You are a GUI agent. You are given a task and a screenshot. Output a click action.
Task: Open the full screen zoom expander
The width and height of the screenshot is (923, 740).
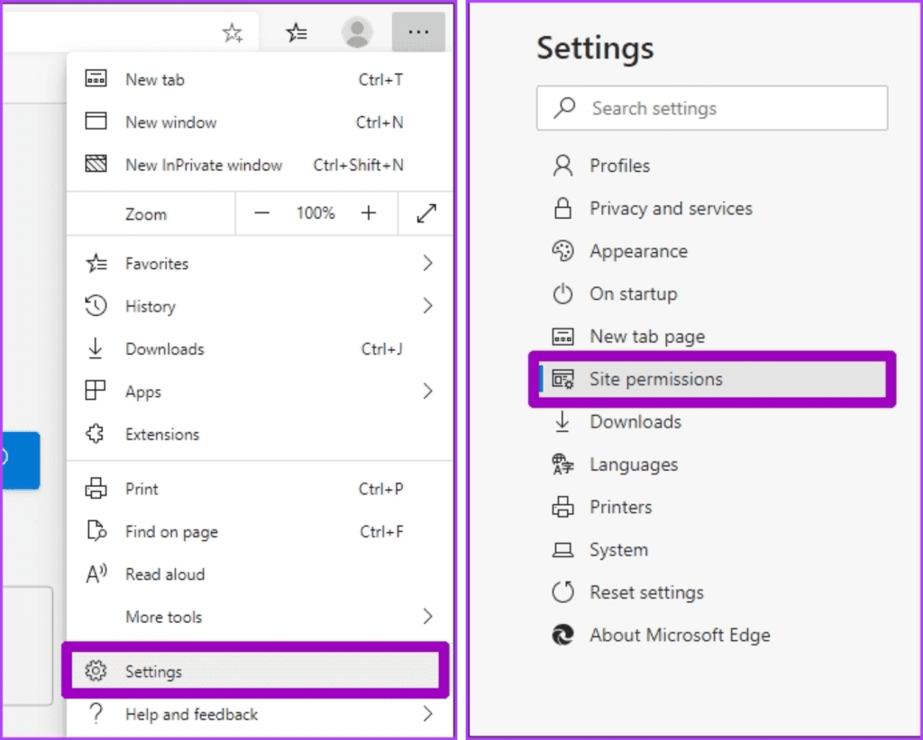click(425, 213)
